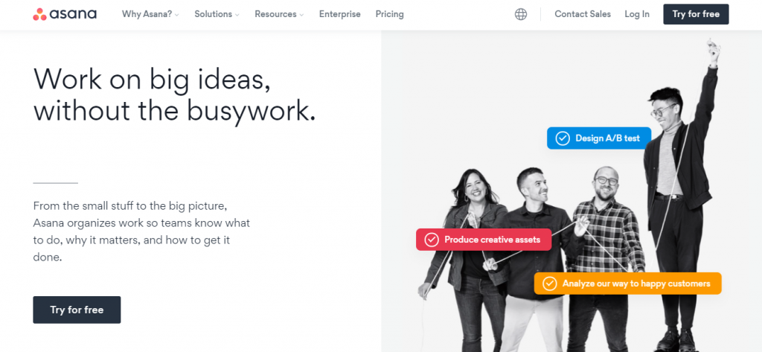Click the Solutions chevron arrow
Viewport: 762px width, 352px height.
[237, 15]
